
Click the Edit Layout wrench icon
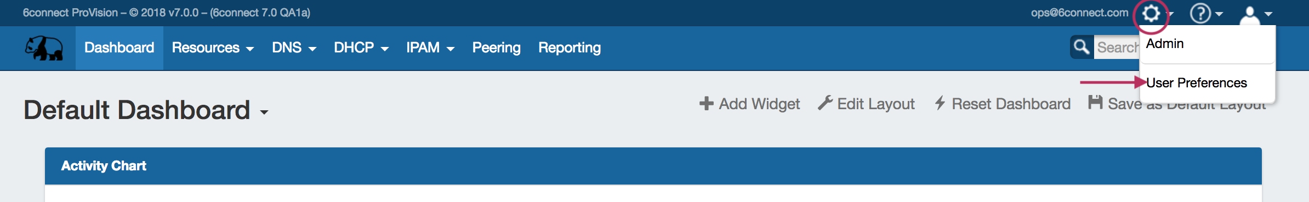point(825,103)
